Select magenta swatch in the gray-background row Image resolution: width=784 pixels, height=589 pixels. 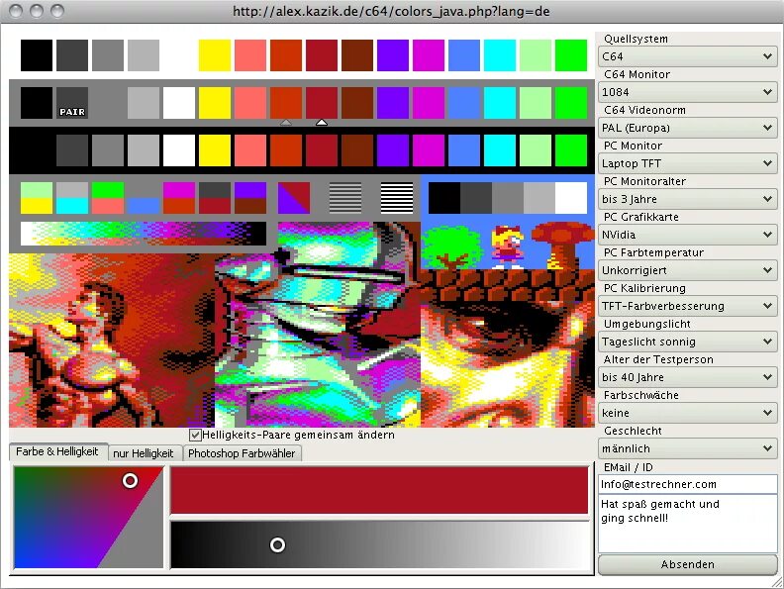pyautogui.click(x=429, y=103)
